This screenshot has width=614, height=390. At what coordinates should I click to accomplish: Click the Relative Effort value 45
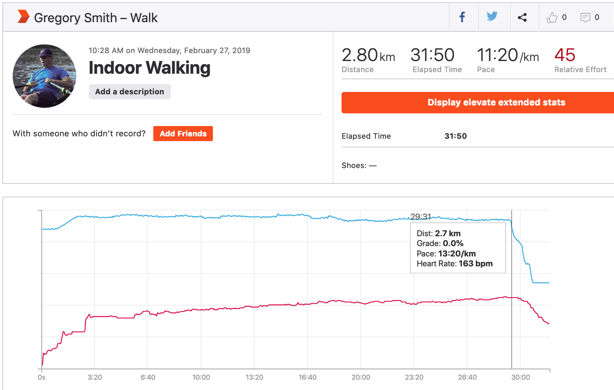(x=565, y=55)
